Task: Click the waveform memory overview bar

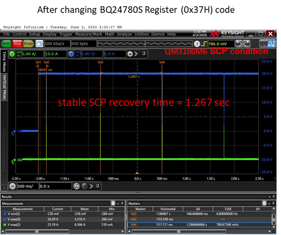Action: pos(145,44)
